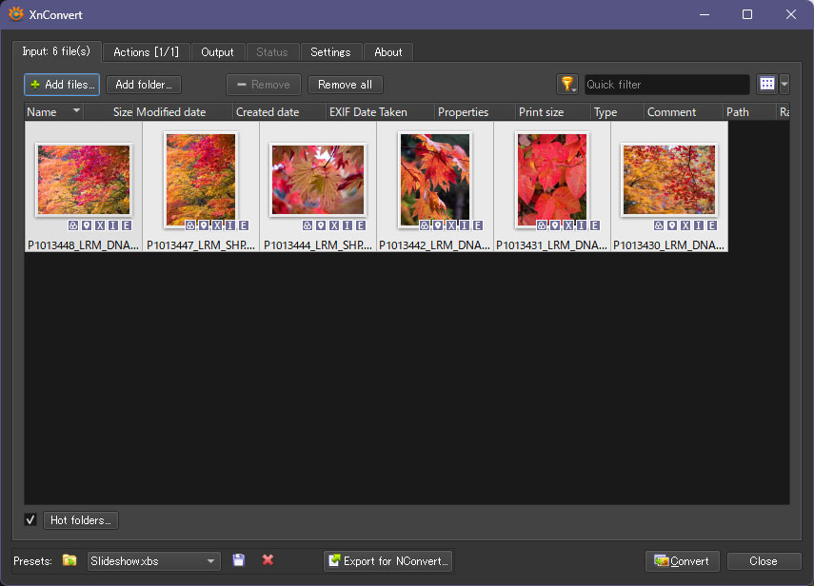Click the funnel filter icon

pyautogui.click(x=566, y=85)
